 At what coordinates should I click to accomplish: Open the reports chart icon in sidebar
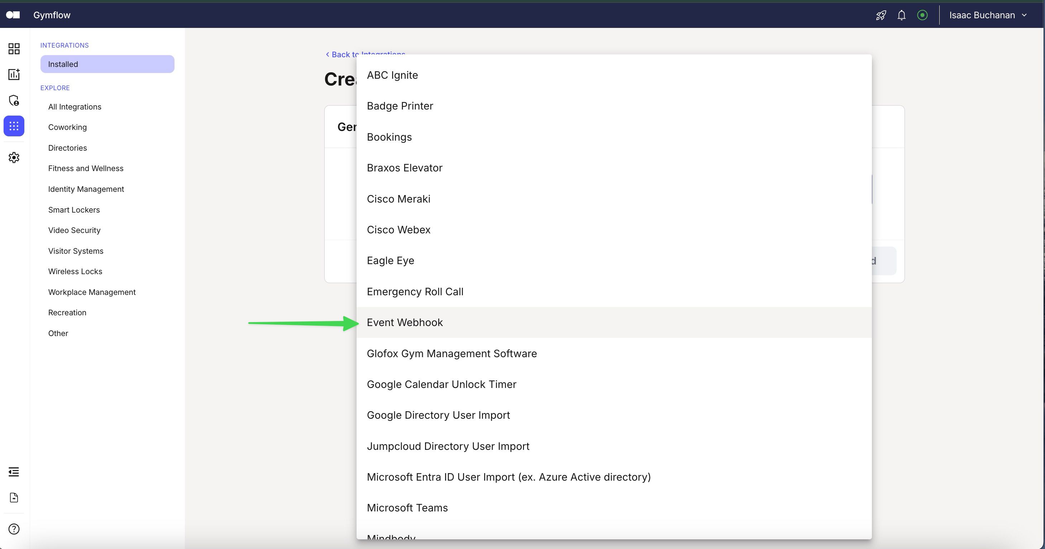pyautogui.click(x=14, y=74)
